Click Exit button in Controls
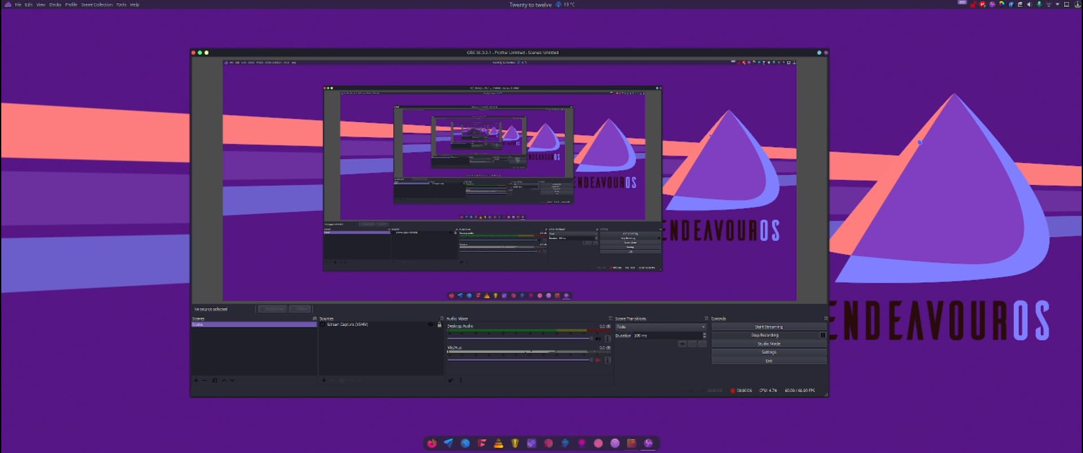 [x=769, y=361]
